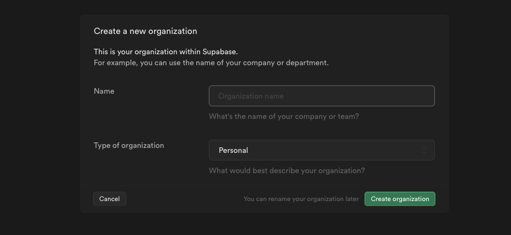Click the Create a new organization heading
The image size is (511, 235).
pos(145,31)
